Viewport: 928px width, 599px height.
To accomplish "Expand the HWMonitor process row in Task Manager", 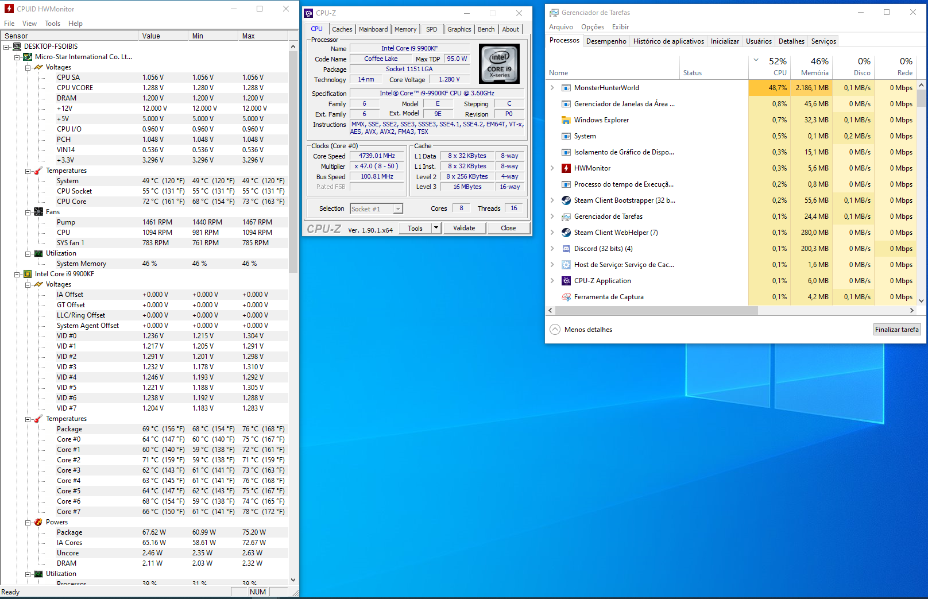I will click(x=552, y=168).
